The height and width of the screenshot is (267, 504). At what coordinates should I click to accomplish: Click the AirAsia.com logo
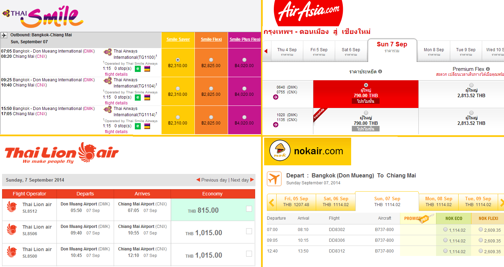[308, 13]
